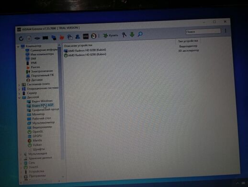Open memory benchmark black chip icon
The image size is (248, 187).
coord(45,38)
